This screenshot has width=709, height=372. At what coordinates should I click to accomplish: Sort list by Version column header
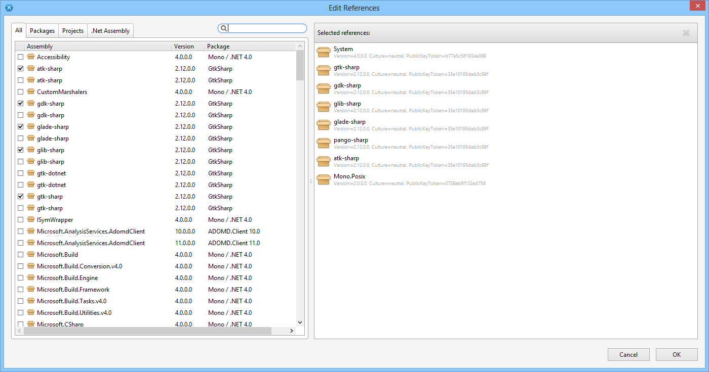coord(188,46)
